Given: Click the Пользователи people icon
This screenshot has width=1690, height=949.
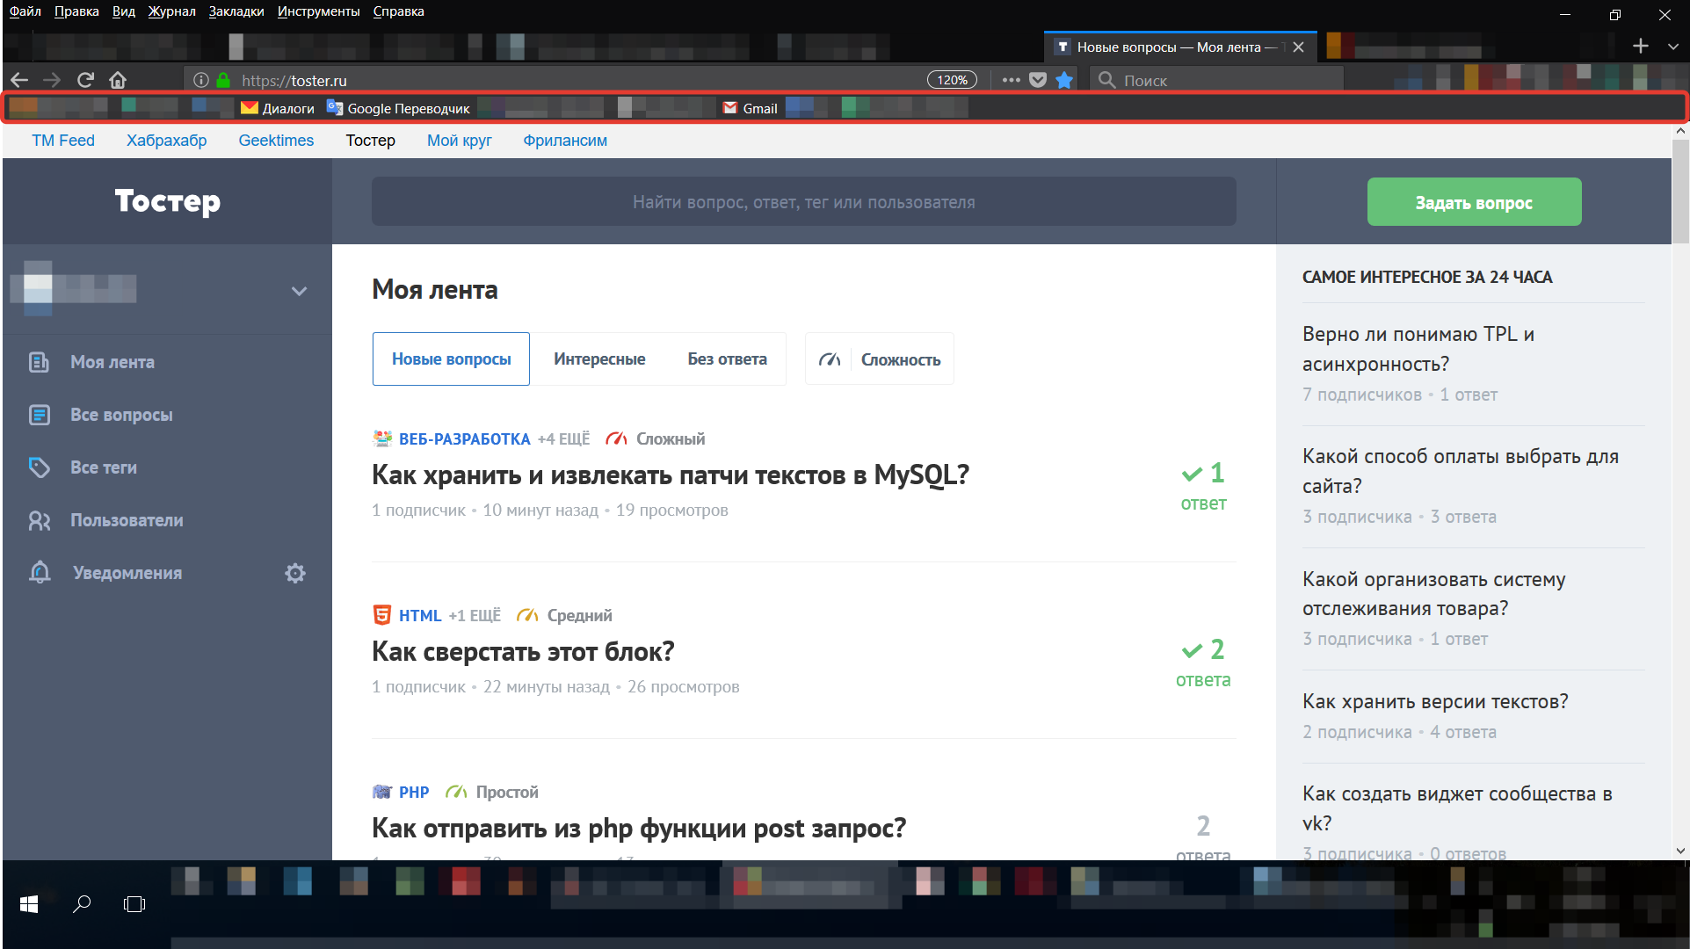Looking at the screenshot, I should click(x=40, y=520).
